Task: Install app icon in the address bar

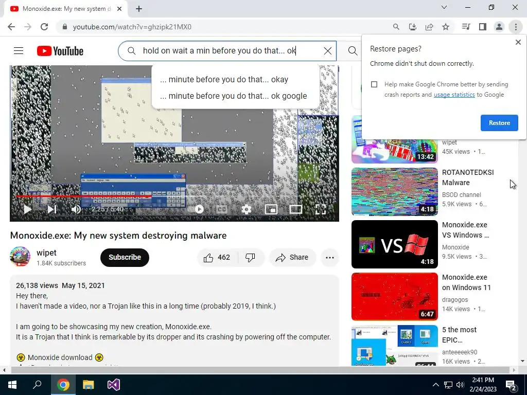Action: [x=413, y=27]
